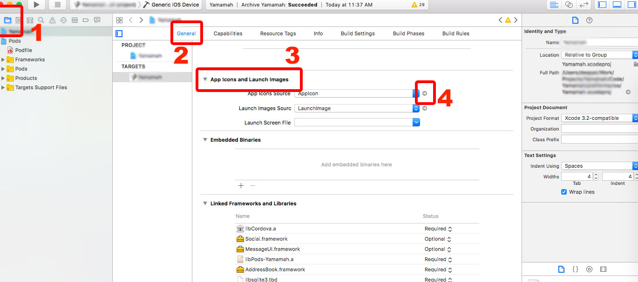Show the Quick Help inspector icon
This screenshot has width=638, height=282.
589,20
